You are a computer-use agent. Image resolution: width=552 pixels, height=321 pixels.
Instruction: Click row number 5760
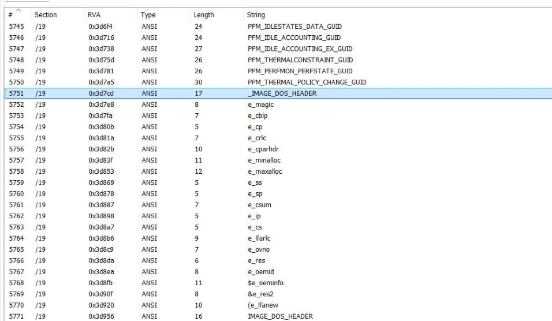click(16, 194)
